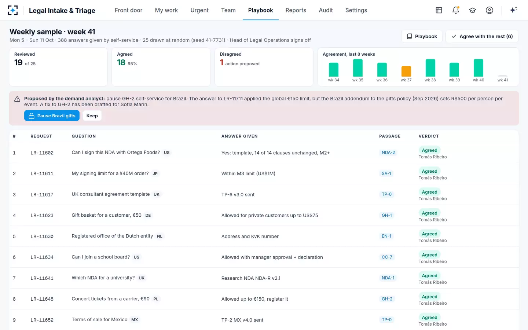Open passage SA-1 tag
This screenshot has width=528, height=330.
point(386,173)
